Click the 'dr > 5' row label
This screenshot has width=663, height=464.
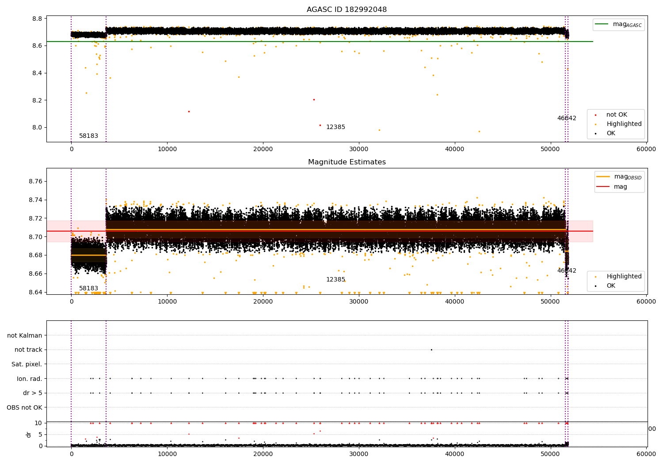(33, 393)
